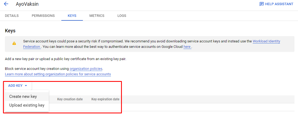
Task: Select Upload existing key option
Action: (x=27, y=105)
